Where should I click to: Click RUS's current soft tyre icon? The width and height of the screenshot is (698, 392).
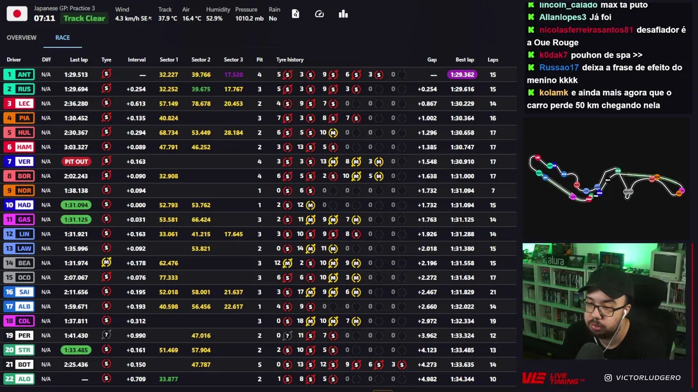106,89
